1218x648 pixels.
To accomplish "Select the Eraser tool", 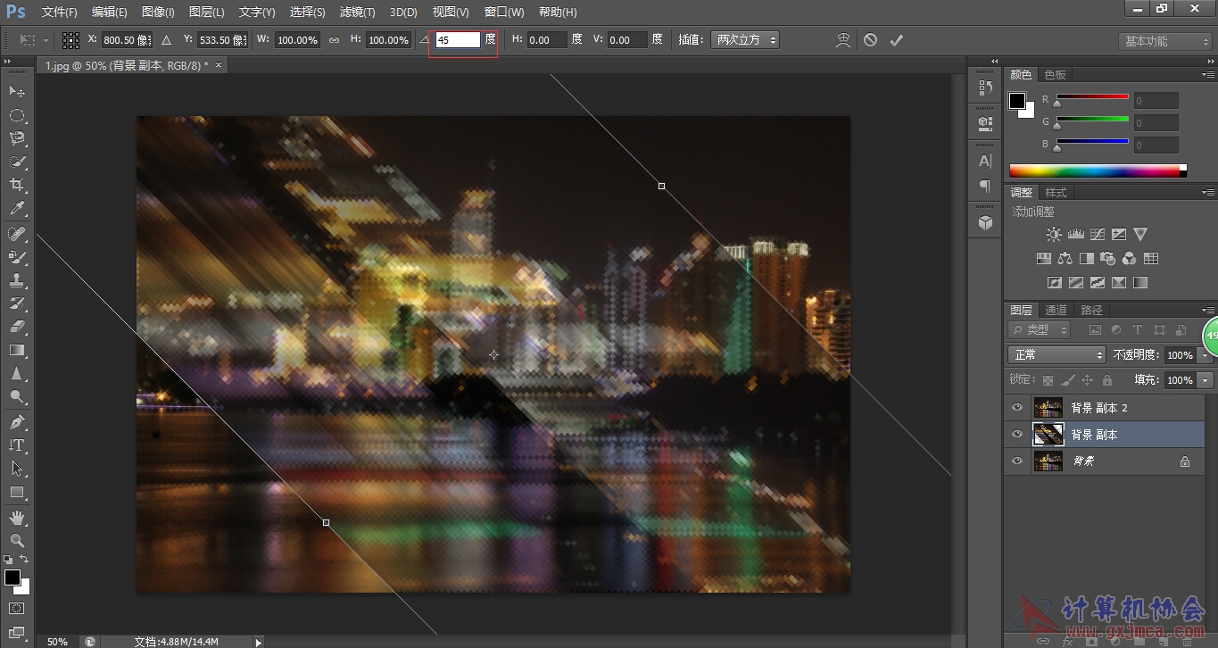I will [x=17, y=327].
